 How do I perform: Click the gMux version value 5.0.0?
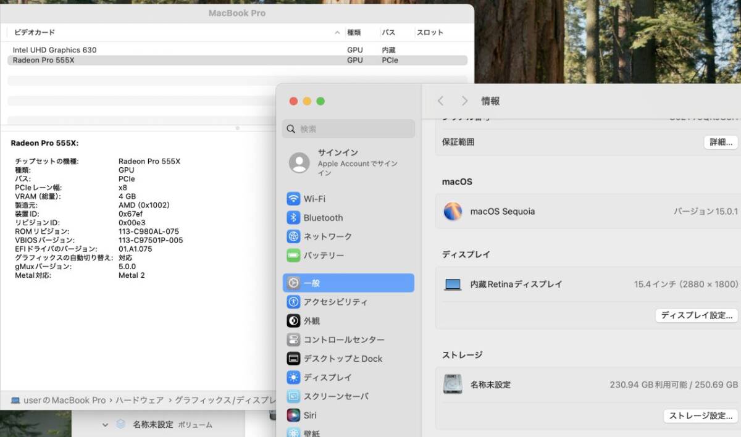click(127, 267)
